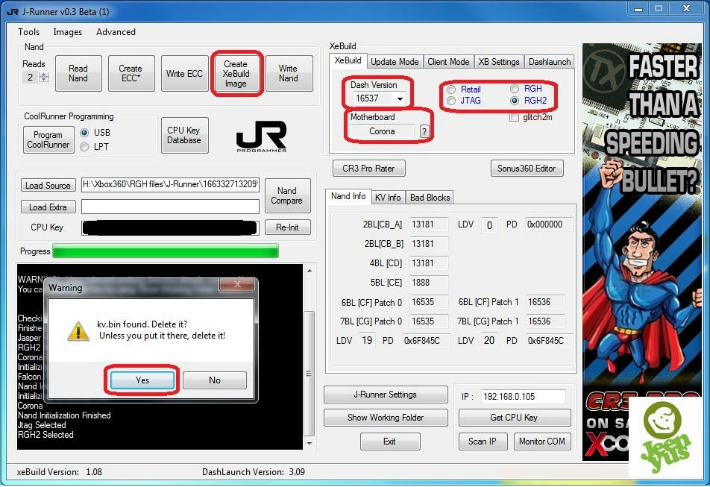Screen dimensions: 710x487
Task: Open the Images menu
Action: tap(68, 32)
